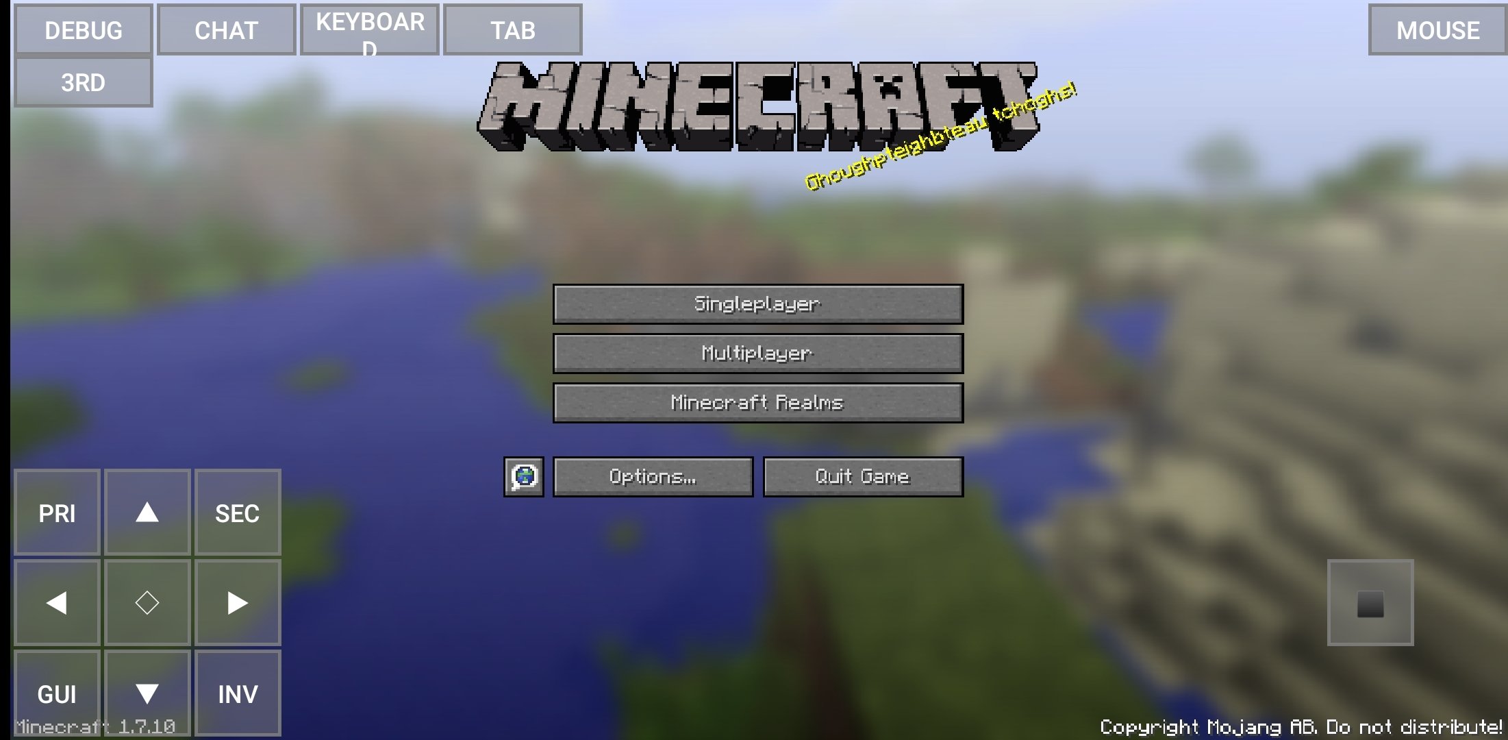Viewport: 1508px width, 740px height.
Task: Select Minecraft Realms option
Action: point(757,402)
